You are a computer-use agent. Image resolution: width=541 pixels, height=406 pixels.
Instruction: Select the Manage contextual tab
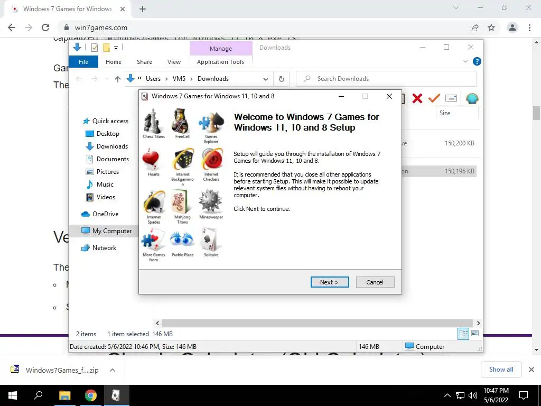point(221,49)
